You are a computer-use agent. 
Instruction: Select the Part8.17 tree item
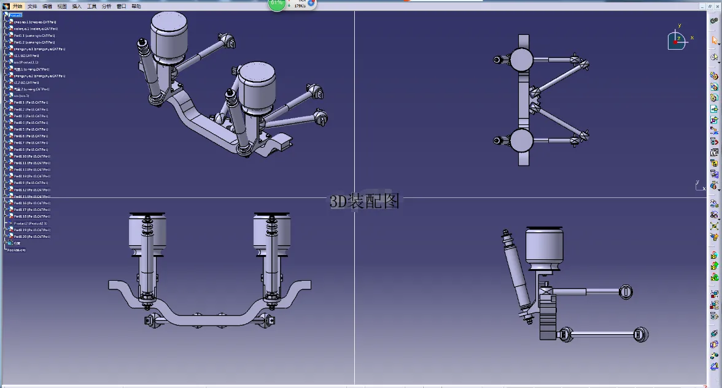coord(32,210)
